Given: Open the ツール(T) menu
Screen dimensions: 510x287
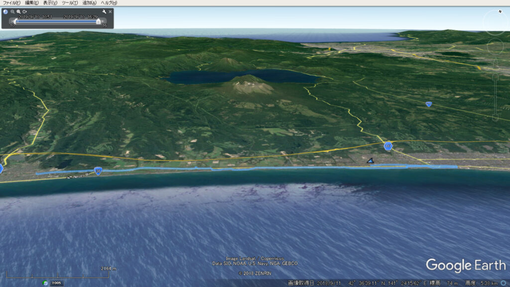Looking at the screenshot, I should 70,3.
